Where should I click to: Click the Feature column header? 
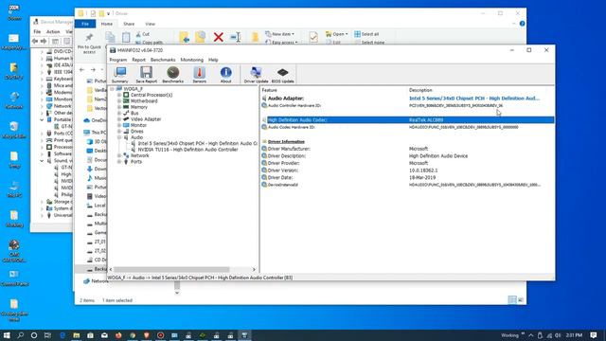pyautogui.click(x=269, y=90)
